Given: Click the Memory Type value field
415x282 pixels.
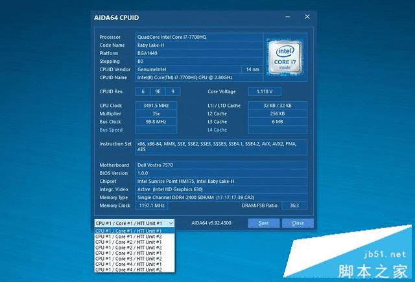Looking at the screenshot, I should (x=221, y=197).
